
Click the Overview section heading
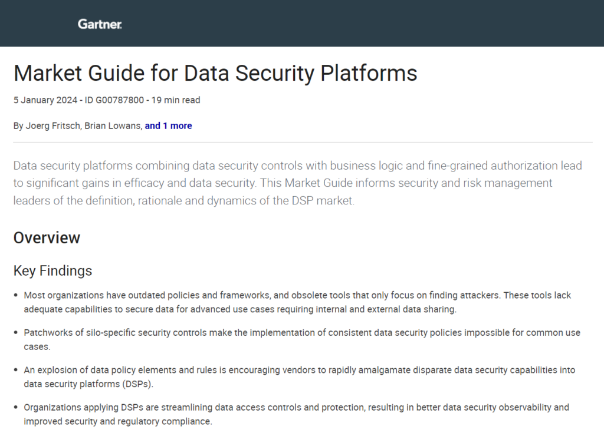pyautogui.click(x=47, y=238)
